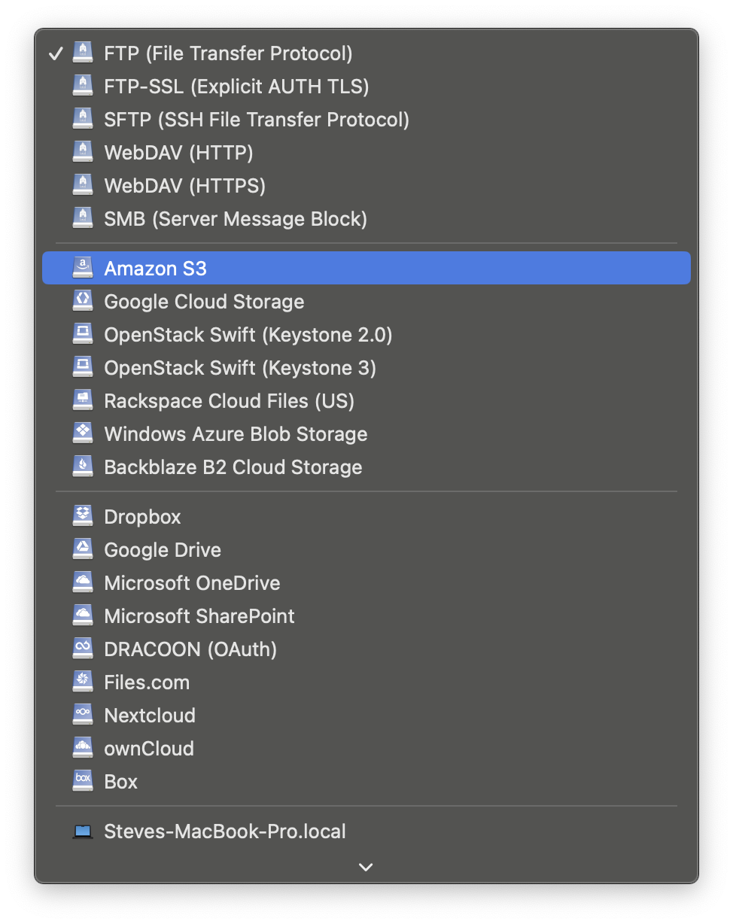Select the Box connection type
Image resolution: width=733 pixels, height=924 pixels.
click(x=366, y=781)
